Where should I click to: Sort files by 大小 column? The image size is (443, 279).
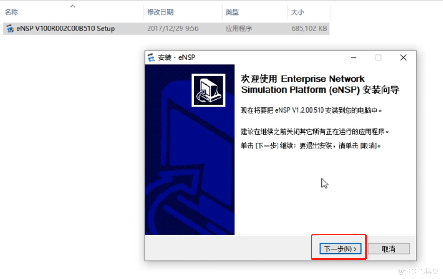297,12
